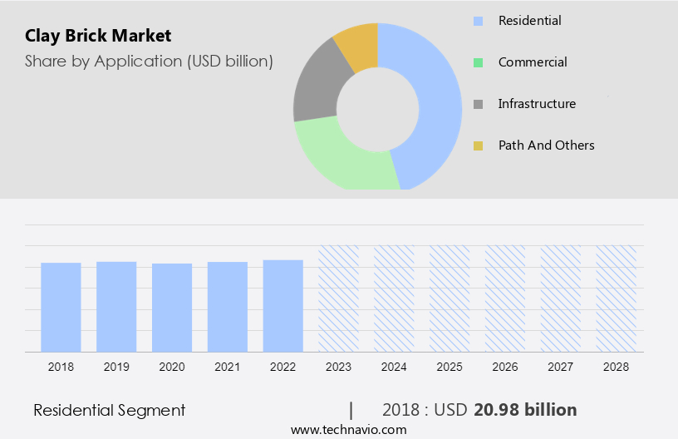This screenshot has height=439, width=678.
Task: Open the www.technavio.com link
Action: point(348,430)
